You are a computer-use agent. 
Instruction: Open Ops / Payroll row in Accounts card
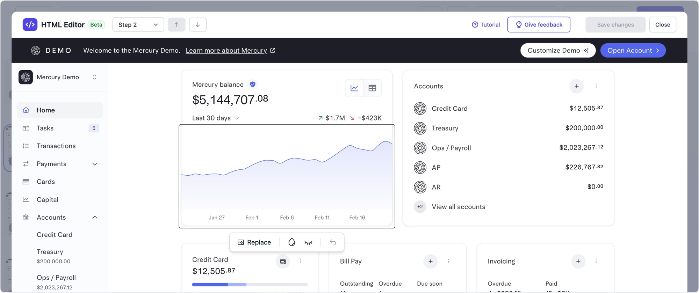(x=509, y=148)
